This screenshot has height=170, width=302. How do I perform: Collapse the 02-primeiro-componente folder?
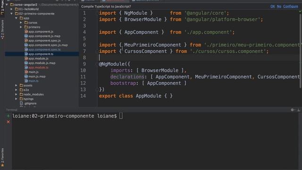[11, 14]
